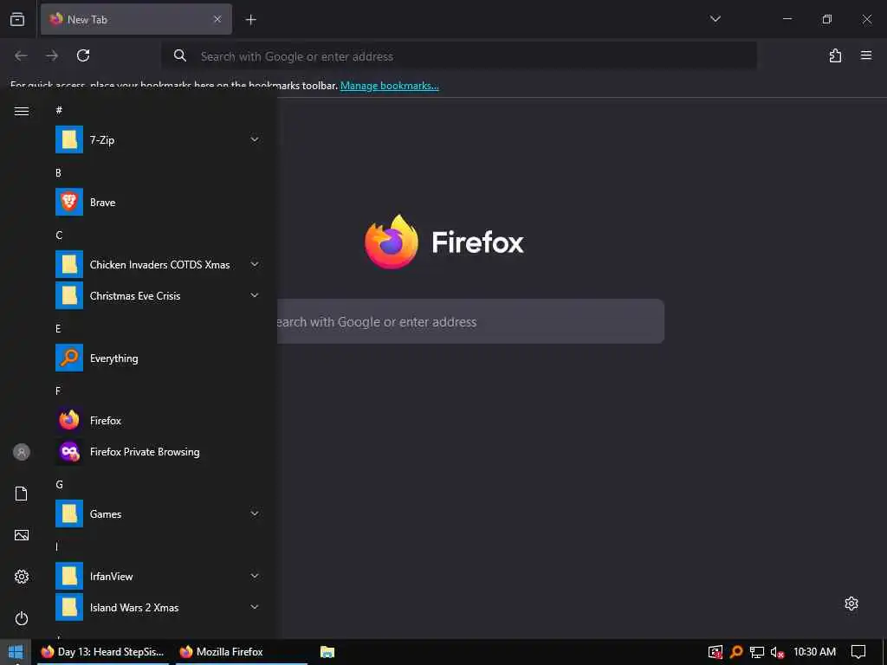Open Settings gear in Start sidebar
This screenshot has height=665, width=887.
pyautogui.click(x=22, y=577)
